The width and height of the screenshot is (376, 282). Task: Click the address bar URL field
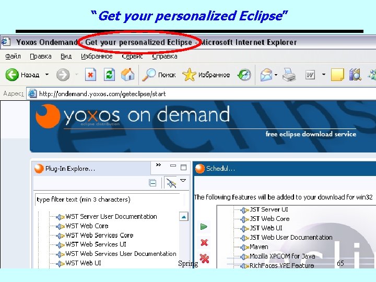(201, 94)
